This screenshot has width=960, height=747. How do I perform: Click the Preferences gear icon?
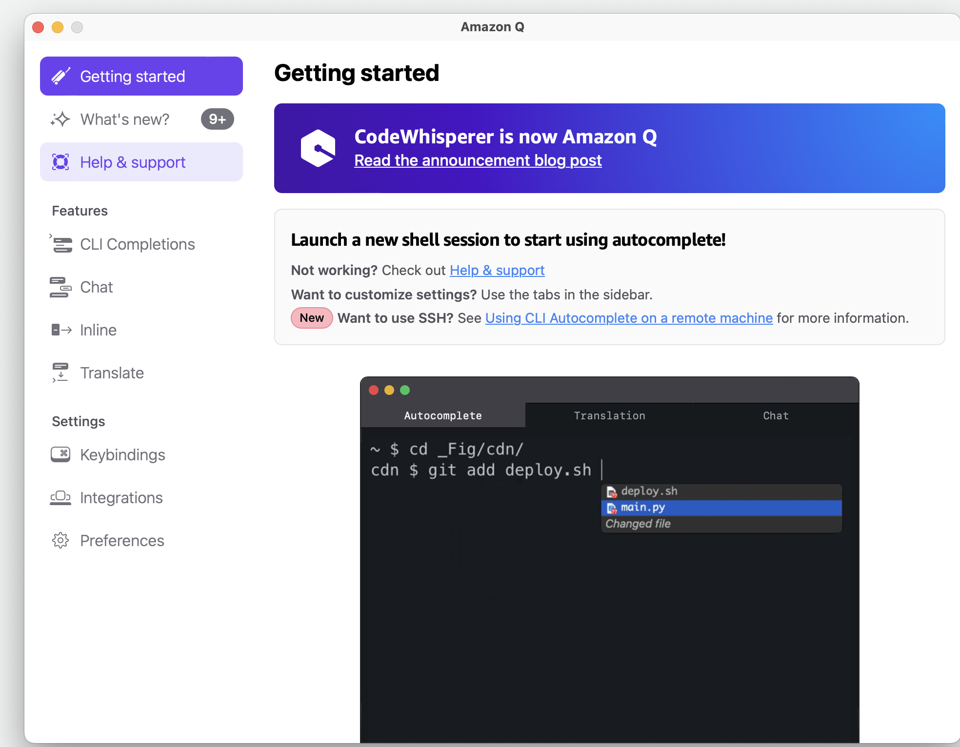[60, 540]
